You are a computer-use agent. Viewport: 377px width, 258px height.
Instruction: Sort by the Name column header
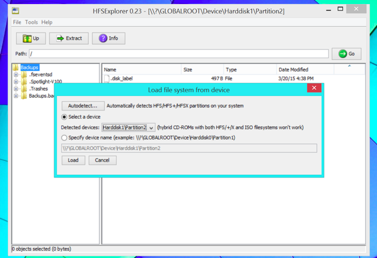click(142, 70)
